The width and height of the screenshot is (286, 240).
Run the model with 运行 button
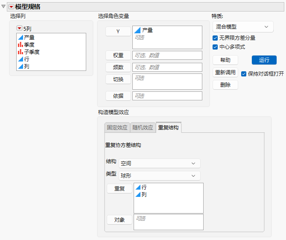(264, 60)
